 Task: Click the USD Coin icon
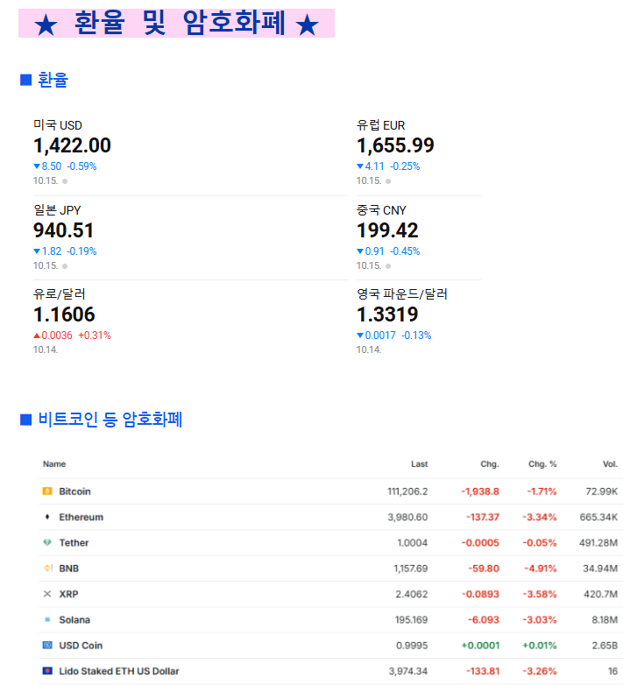click(x=47, y=646)
